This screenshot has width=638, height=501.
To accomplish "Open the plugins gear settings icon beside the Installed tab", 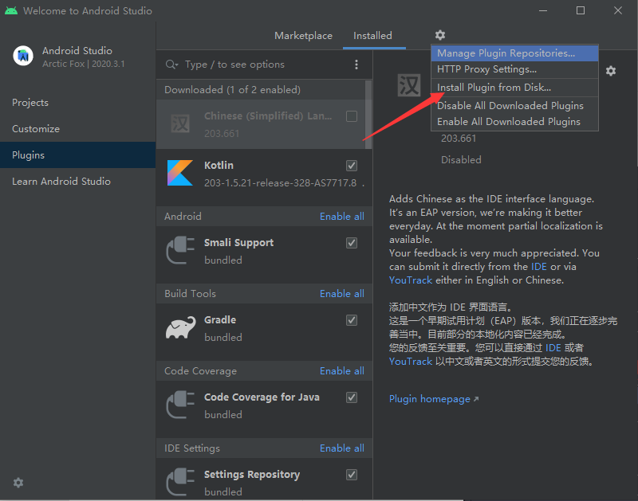I will pos(440,35).
